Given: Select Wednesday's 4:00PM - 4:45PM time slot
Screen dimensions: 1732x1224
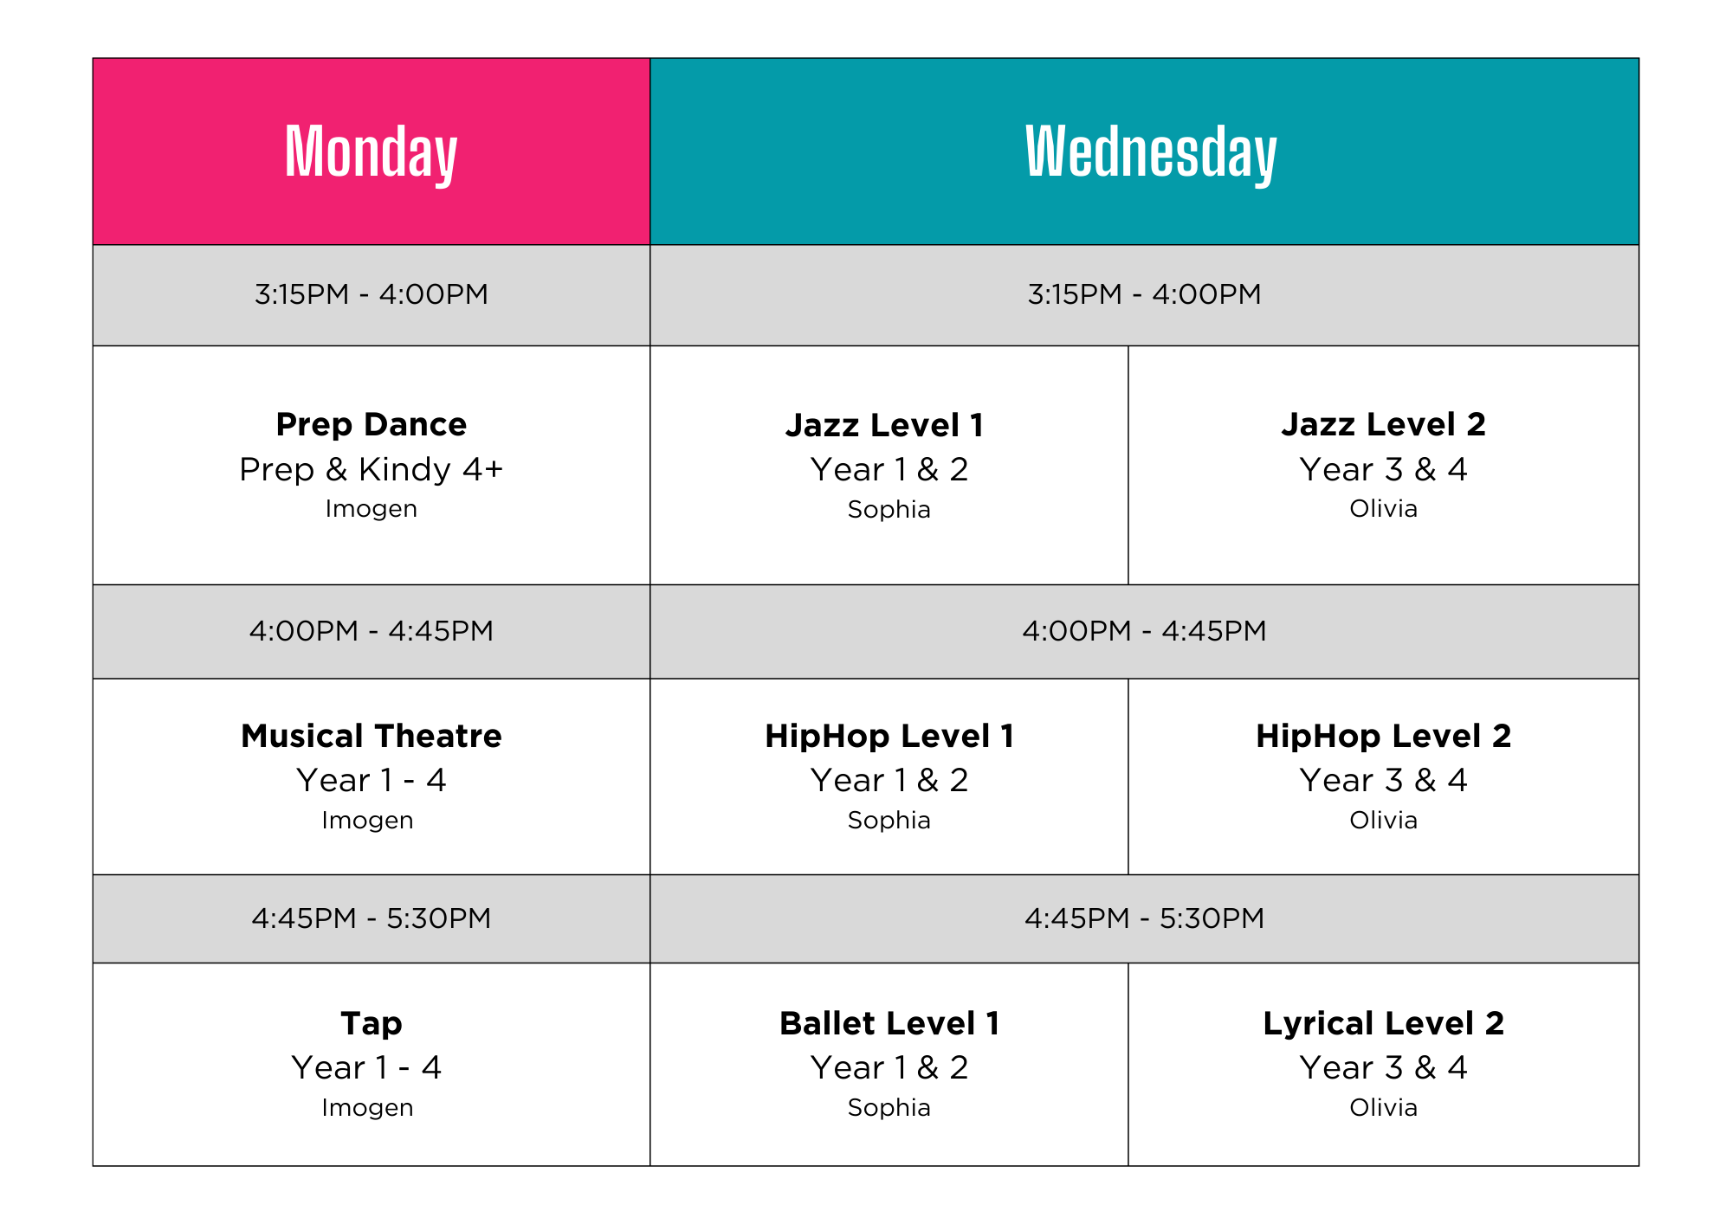Looking at the screenshot, I should pyautogui.click(x=1144, y=631).
